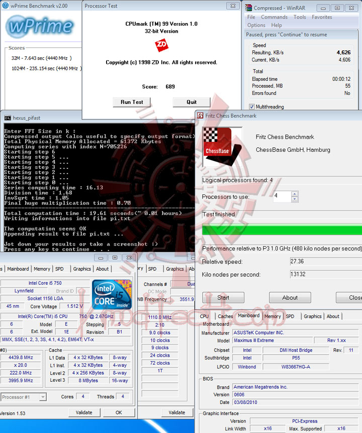The width and height of the screenshot is (362, 433).
Task: Increase processors to use with up arrow
Action: click(x=295, y=194)
